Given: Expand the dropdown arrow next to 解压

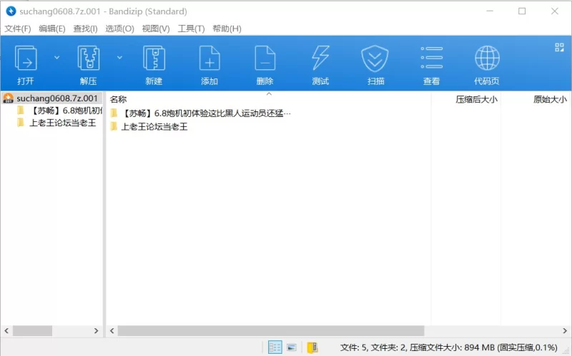Looking at the screenshot, I should tap(119, 57).
